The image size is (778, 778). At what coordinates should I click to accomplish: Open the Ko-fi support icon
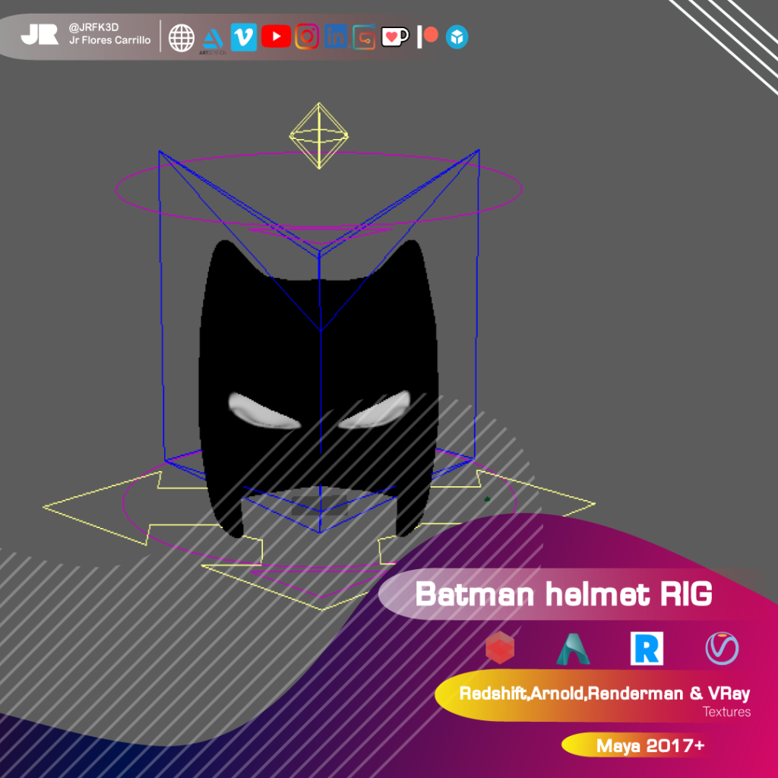click(395, 36)
